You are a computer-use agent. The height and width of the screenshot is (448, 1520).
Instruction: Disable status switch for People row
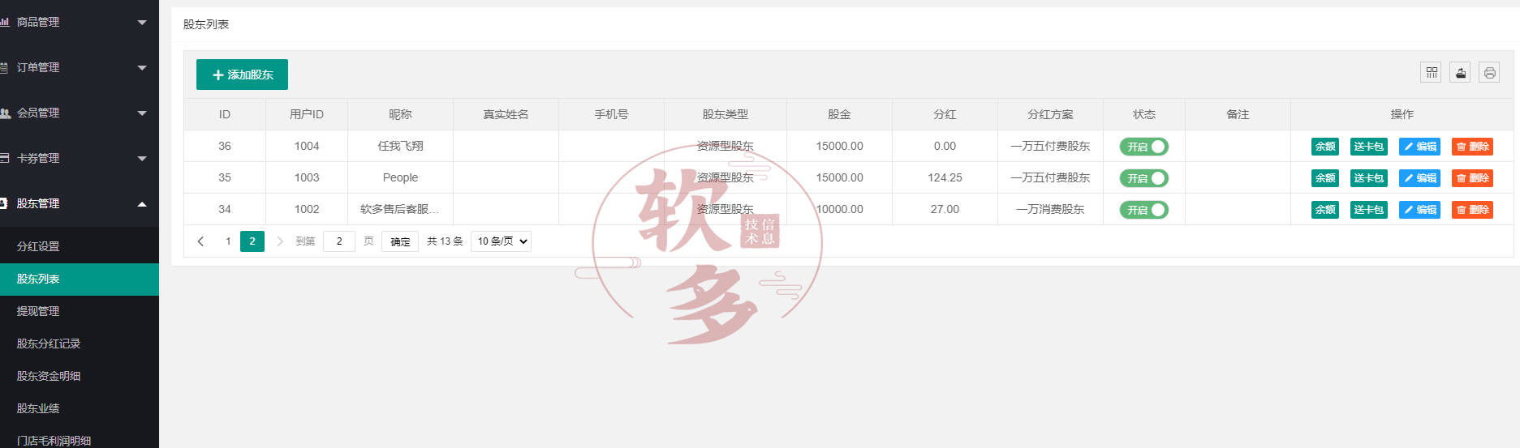click(x=1143, y=178)
